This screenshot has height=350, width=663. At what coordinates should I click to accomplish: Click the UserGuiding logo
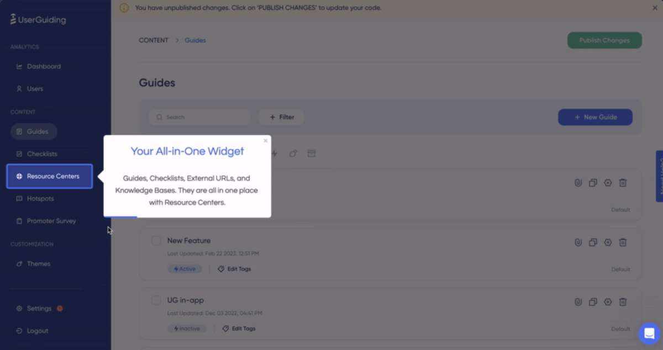pos(38,20)
